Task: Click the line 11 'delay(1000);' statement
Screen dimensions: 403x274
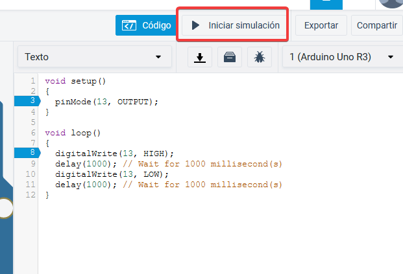Action: (x=86, y=185)
